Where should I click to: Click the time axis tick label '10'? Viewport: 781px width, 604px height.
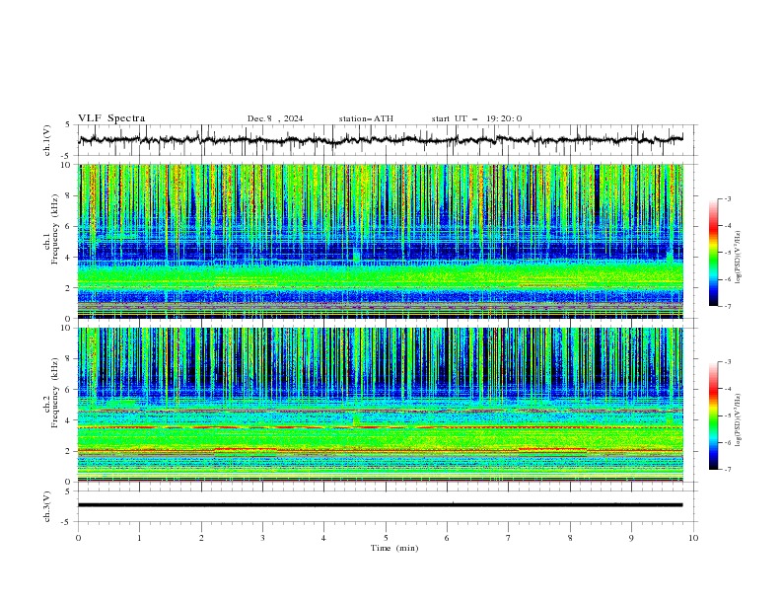693,538
